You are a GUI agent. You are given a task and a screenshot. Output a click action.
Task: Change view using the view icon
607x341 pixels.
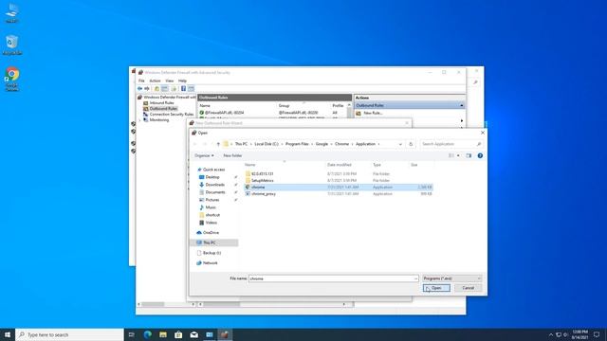[451, 155]
